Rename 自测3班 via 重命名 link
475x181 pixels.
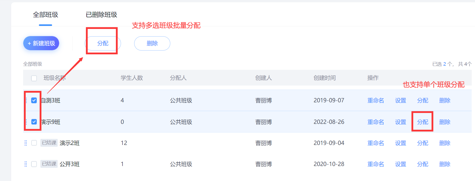[x=376, y=101]
